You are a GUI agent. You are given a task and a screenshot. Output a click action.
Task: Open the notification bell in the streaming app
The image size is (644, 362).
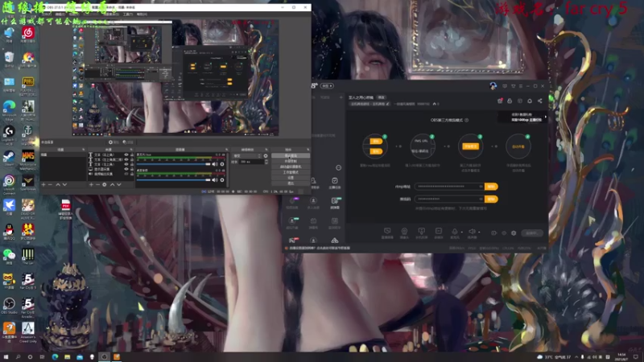point(530,101)
